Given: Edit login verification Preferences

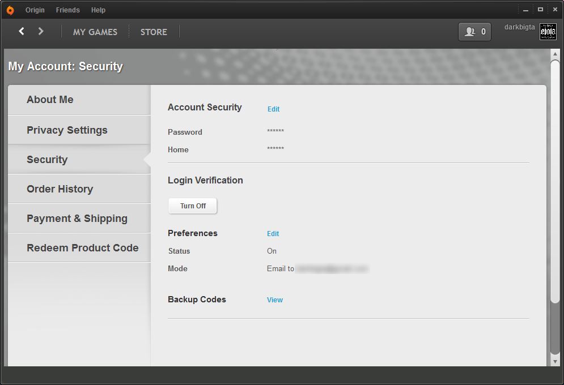Looking at the screenshot, I should point(273,234).
